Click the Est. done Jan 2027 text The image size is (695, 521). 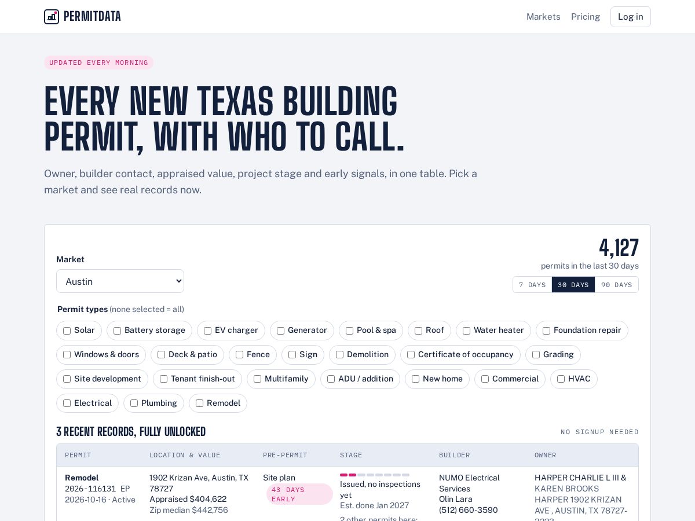click(374, 505)
